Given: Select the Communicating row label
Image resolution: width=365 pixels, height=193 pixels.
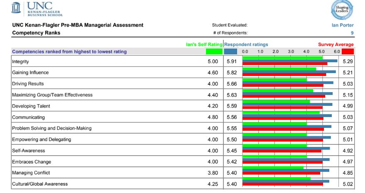Looking at the screenshot, I should click(x=28, y=117).
